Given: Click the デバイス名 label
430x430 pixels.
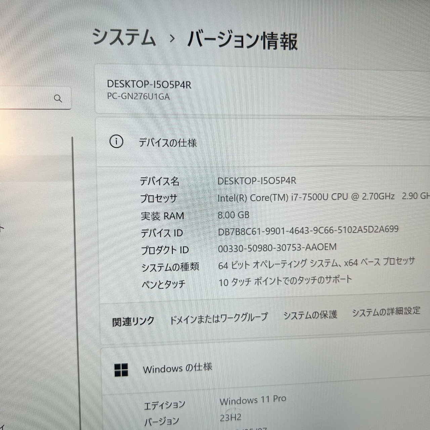Looking at the screenshot, I should pos(160,181).
